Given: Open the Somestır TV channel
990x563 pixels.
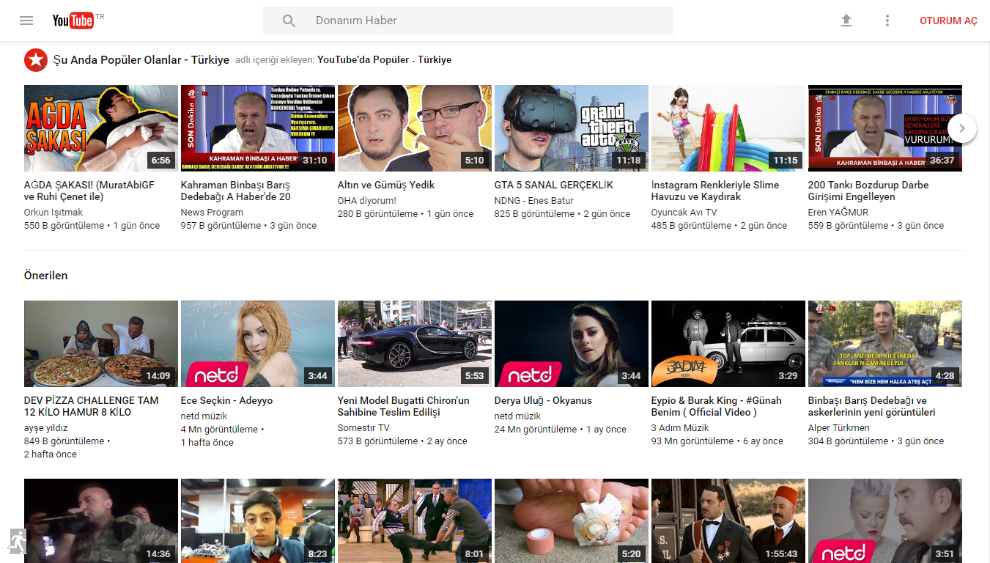Looking at the screenshot, I should point(364,428).
